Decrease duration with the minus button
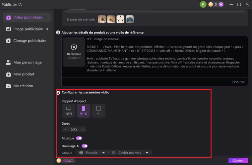252x165 pixels. click(65, 129)
